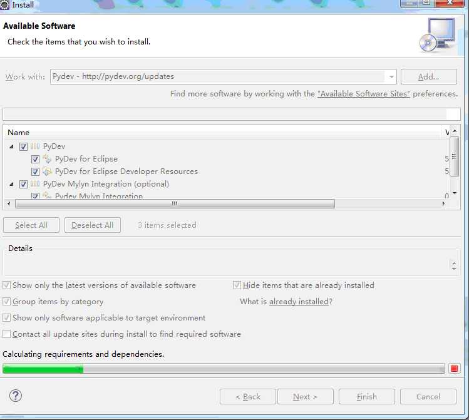The image size is (469, 420).
Task: Click 'Calculating requirements and dependencies.' status text
Action: [83, 354]
